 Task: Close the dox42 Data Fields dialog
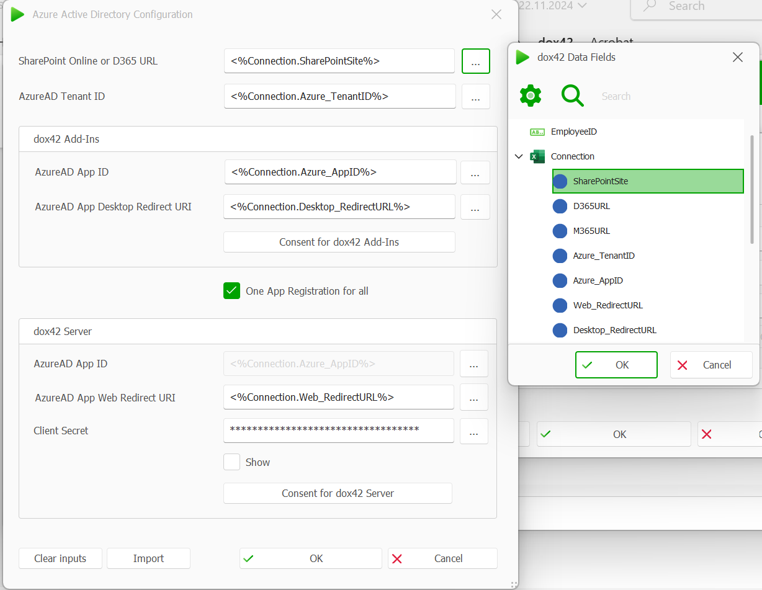738,57
